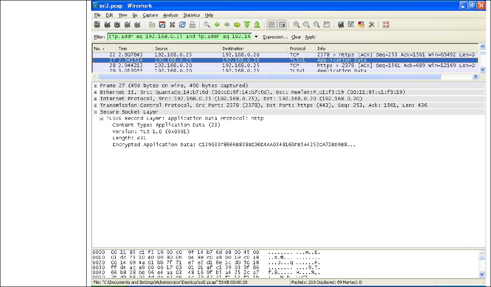Select Version: TLS 1.0 line
The image size is (491, 287).
(x=151, y=131)
